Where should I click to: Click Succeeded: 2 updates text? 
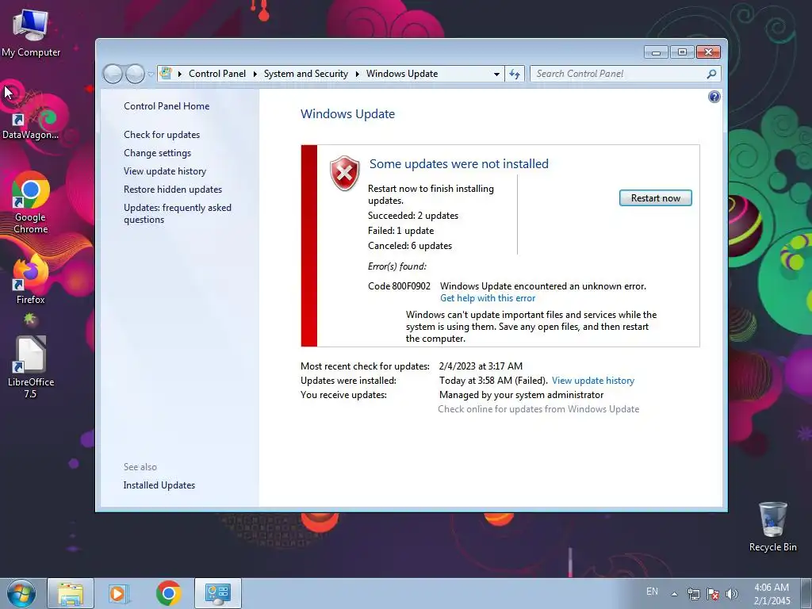tap(412, 216)
